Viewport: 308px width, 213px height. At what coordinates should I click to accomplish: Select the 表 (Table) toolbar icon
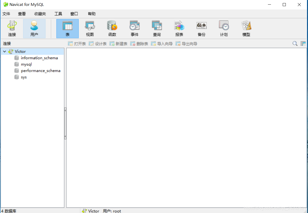67,29
